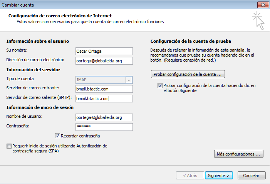The image size is (270, 184).
Task: Click the disabled Atrás button
Action: point(190,176)
